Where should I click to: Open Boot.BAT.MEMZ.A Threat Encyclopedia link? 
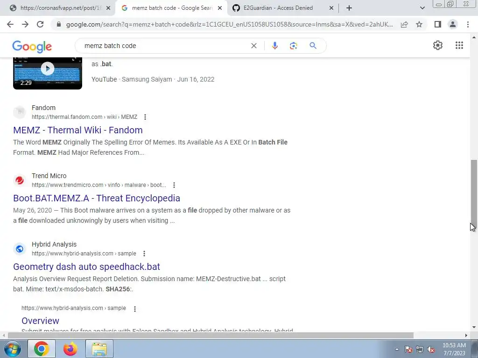97,199
